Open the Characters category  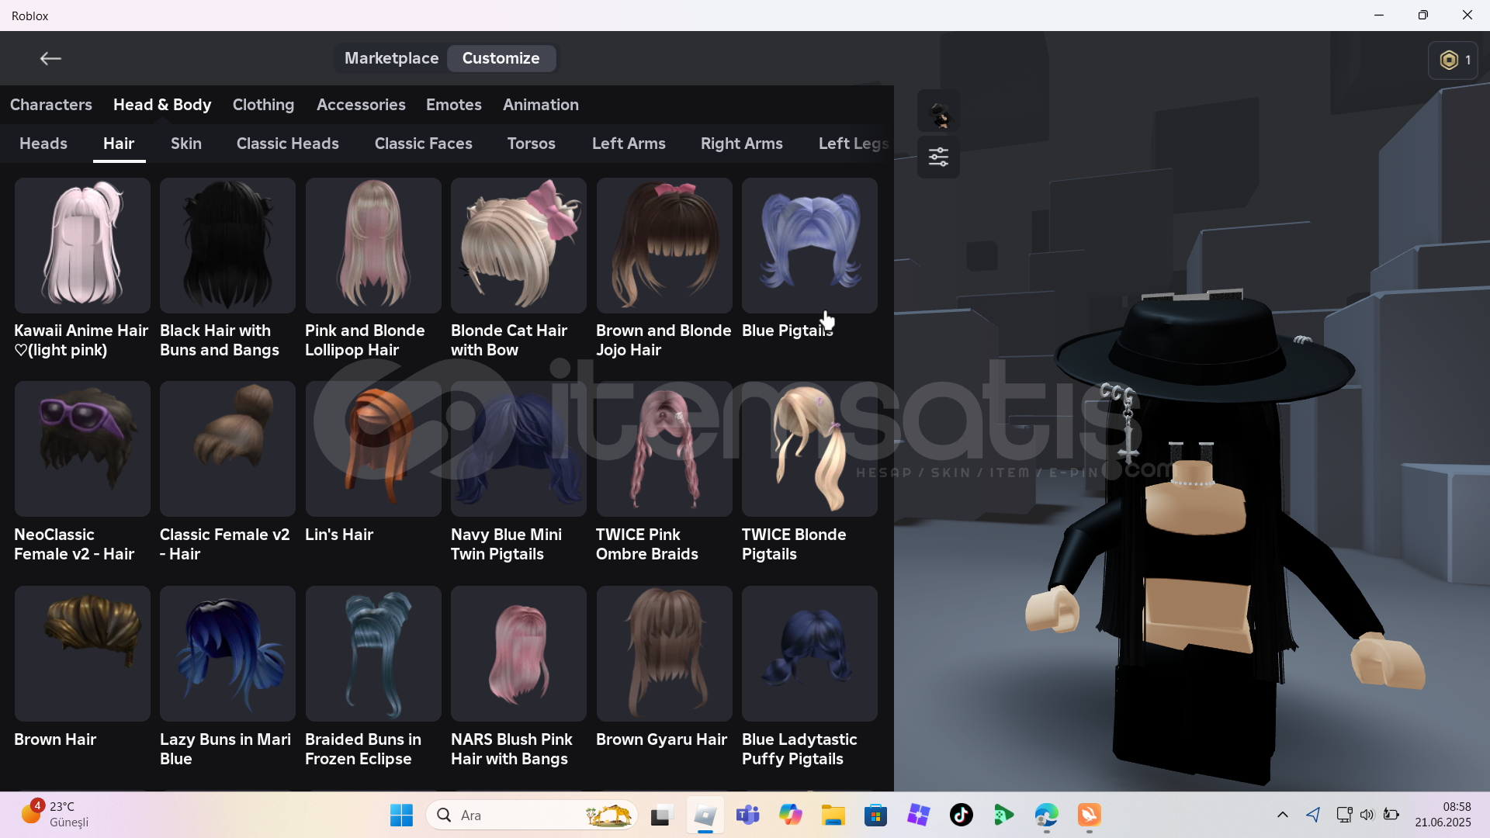tap(51, 105)
